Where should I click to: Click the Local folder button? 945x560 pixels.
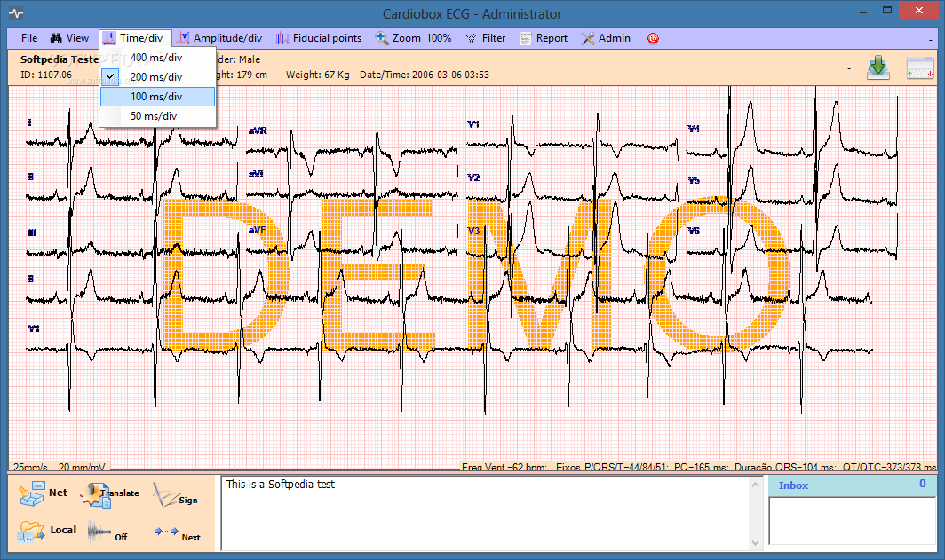(47, 531)
